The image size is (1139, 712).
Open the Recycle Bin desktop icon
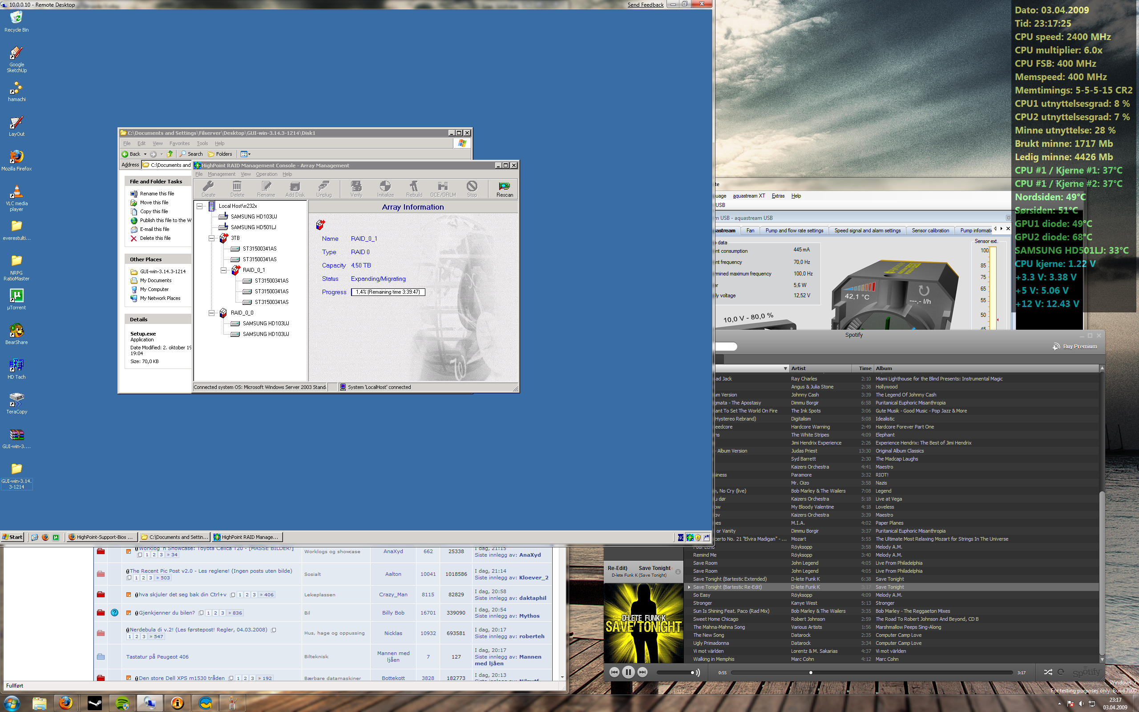coord(16,22)
